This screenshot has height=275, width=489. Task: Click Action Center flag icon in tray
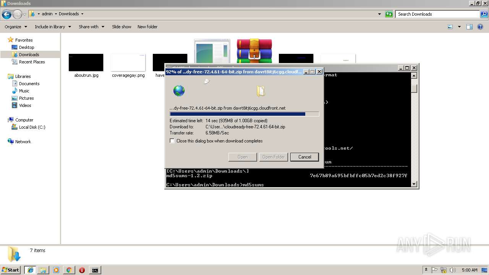[x=435, y=270]
